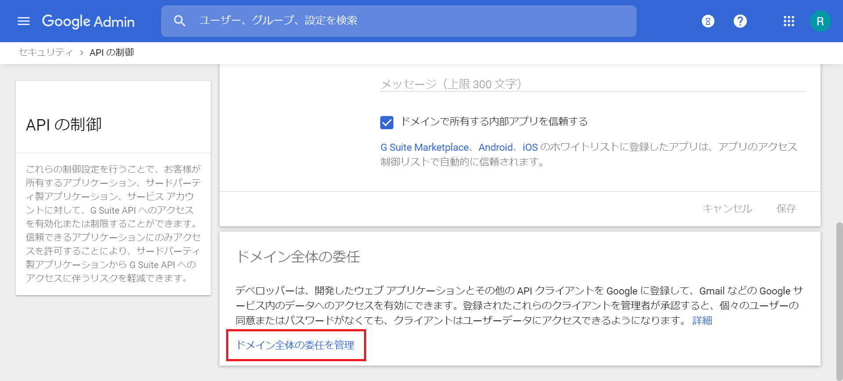Viewport: 843px width, 381px height.
Task: Click the API の制御 panel title
Action: (x=64, y=125)
